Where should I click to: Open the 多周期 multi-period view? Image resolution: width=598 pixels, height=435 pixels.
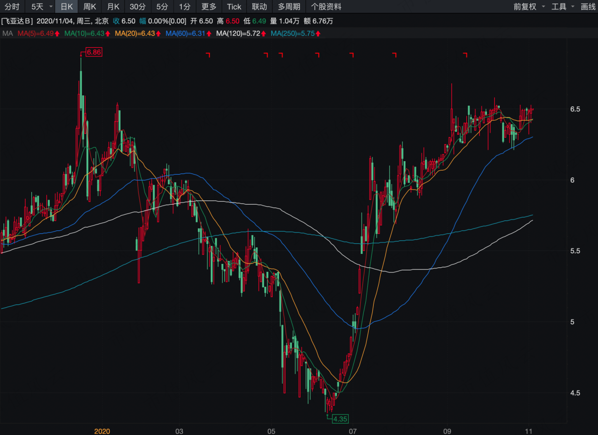pos(289,6)
